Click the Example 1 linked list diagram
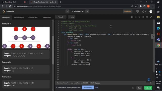 [26, 38]
